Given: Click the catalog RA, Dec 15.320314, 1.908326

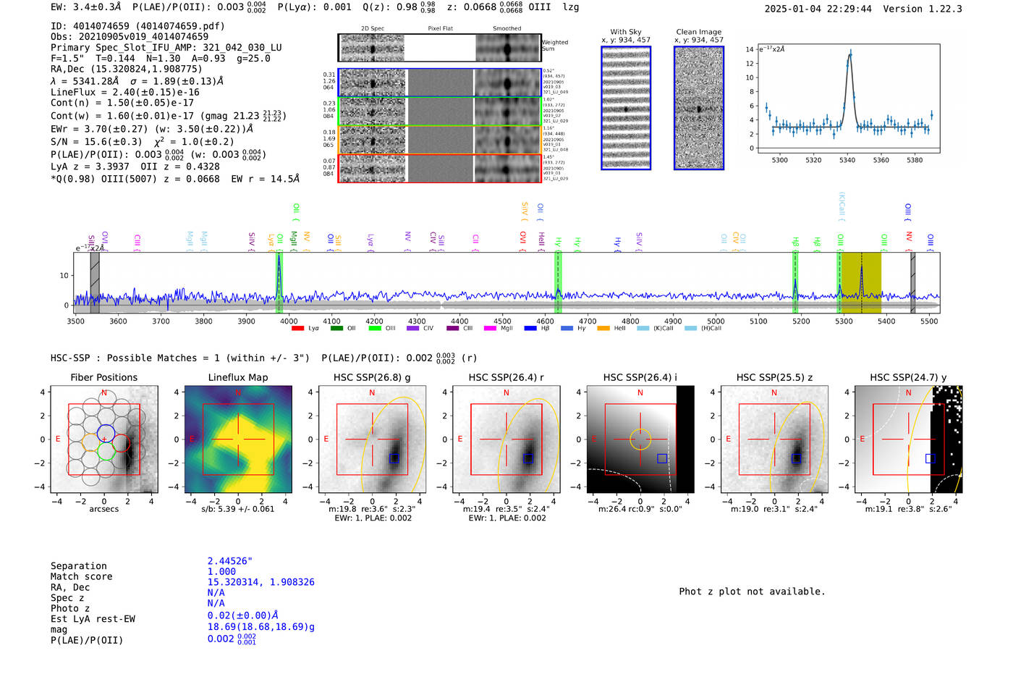Looking at the screenshot, I should coord(261,582).
